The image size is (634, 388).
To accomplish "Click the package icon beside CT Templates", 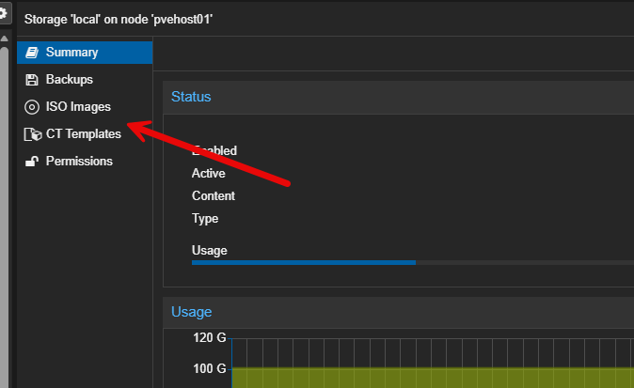I will tap(31, 134).
